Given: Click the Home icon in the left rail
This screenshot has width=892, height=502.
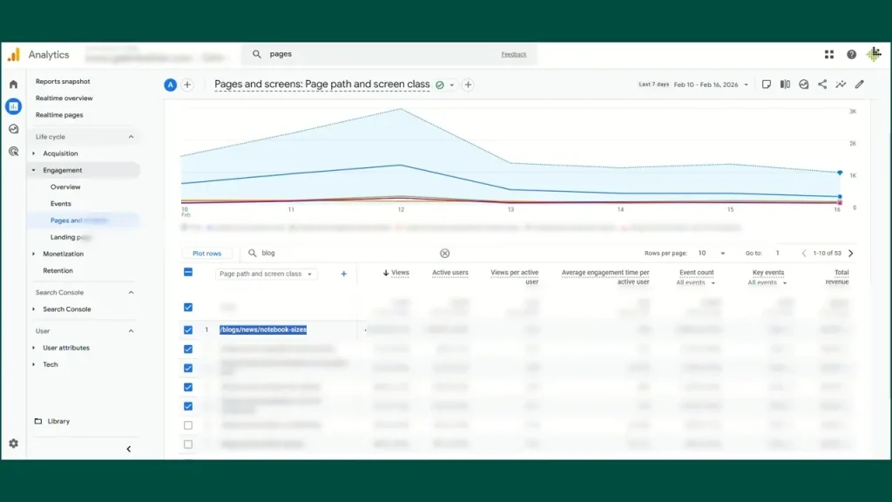Looking at the screenshot, I should 12,85.
